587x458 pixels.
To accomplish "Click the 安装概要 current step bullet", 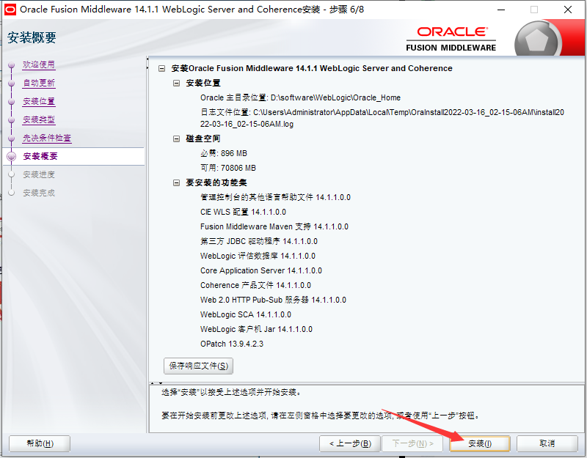I will 11,156.
